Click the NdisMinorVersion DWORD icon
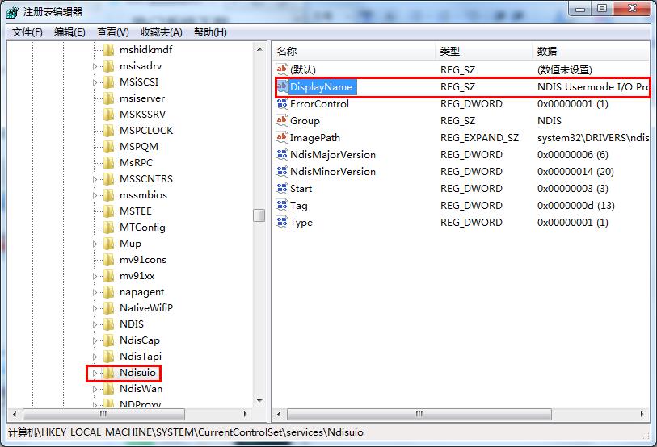The image size is (657, 447). (281, 171)
